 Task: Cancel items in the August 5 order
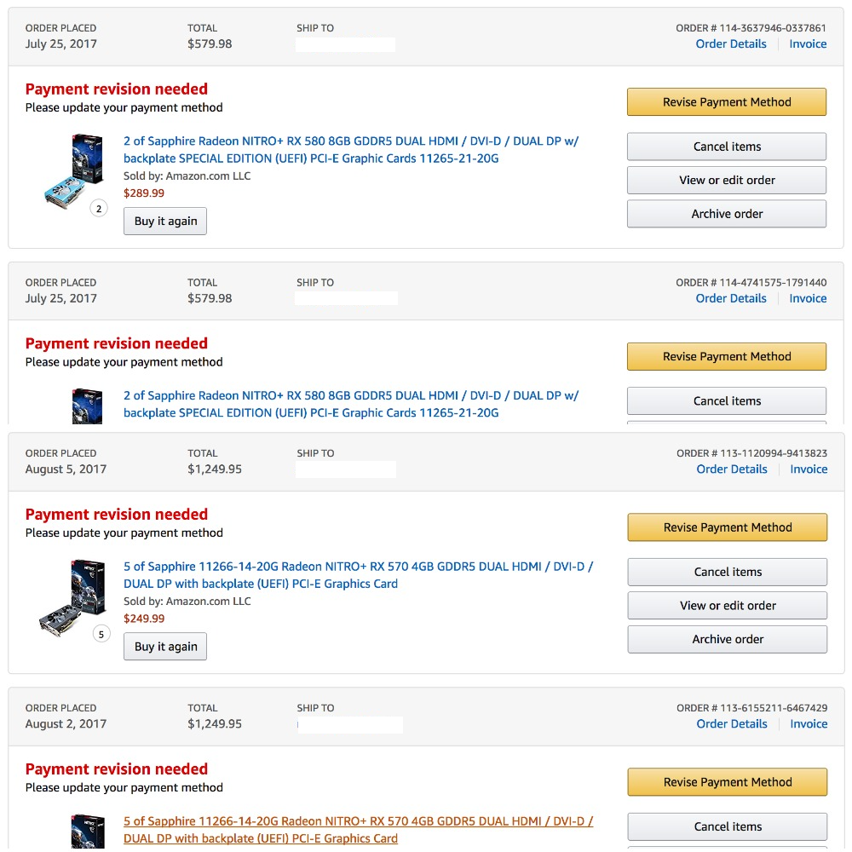(x=728, y=572)
